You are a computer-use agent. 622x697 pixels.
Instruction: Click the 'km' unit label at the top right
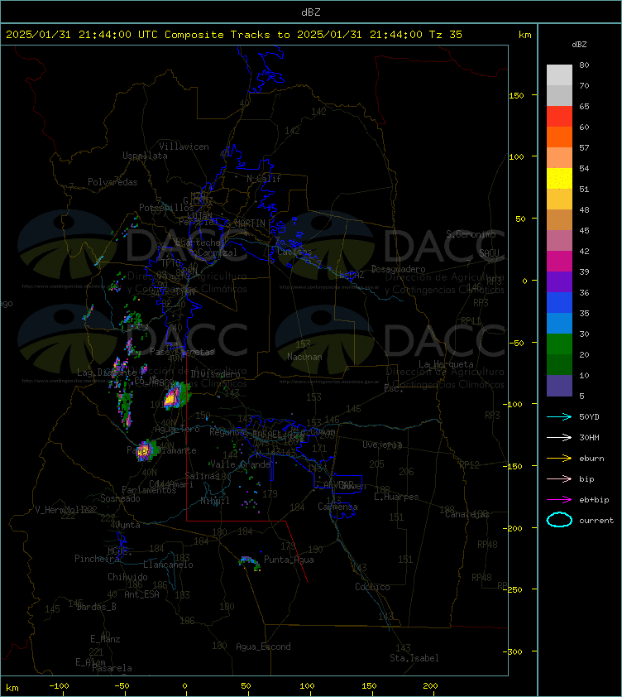tap(524, 35)
